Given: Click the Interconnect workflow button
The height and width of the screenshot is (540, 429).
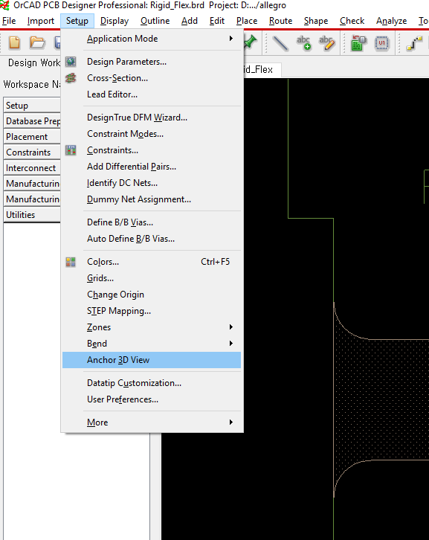Looking at the screenshot, I should tap(32, 168).
